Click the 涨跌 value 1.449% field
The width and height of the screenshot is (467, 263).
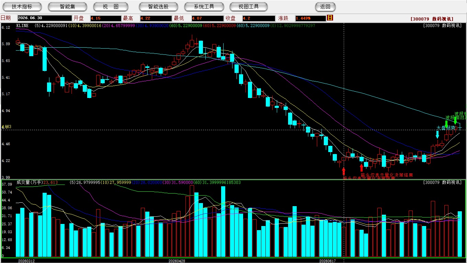click(310, 18)
